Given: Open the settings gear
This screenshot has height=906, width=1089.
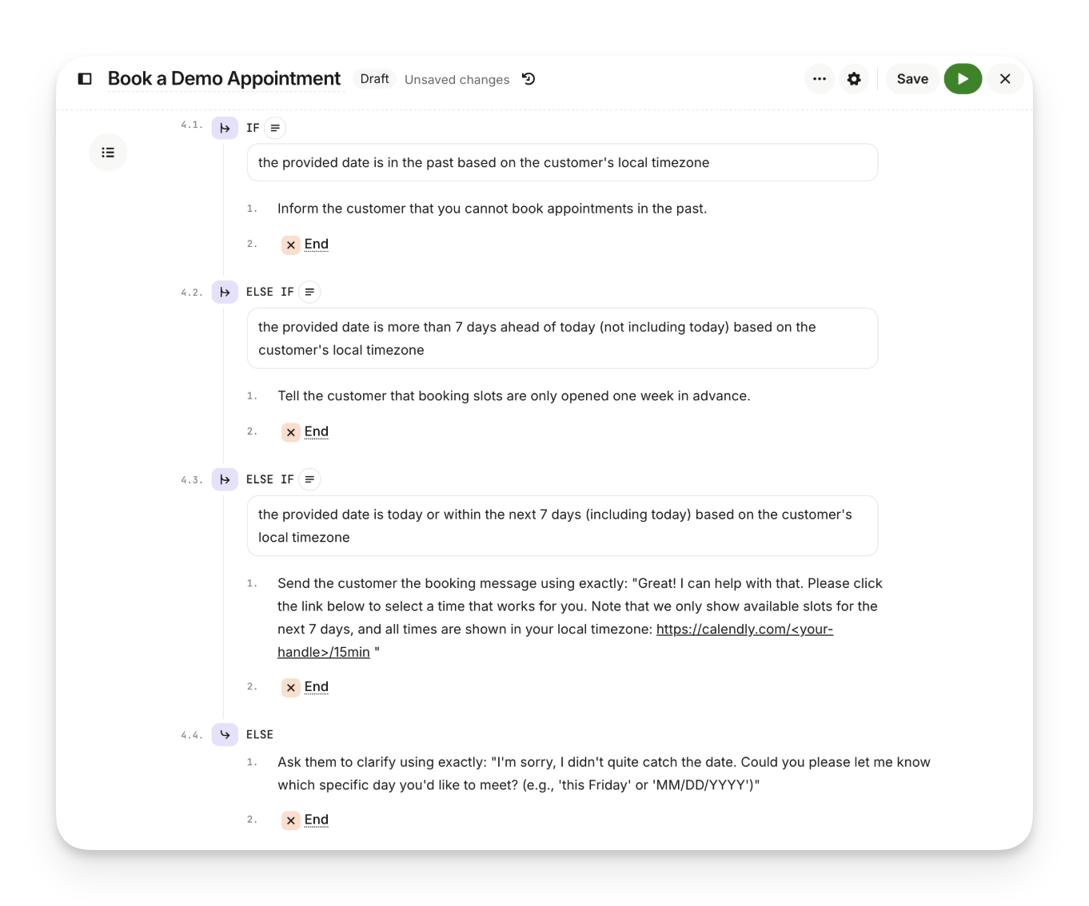Looking at the screenshot, I should 854,79.
